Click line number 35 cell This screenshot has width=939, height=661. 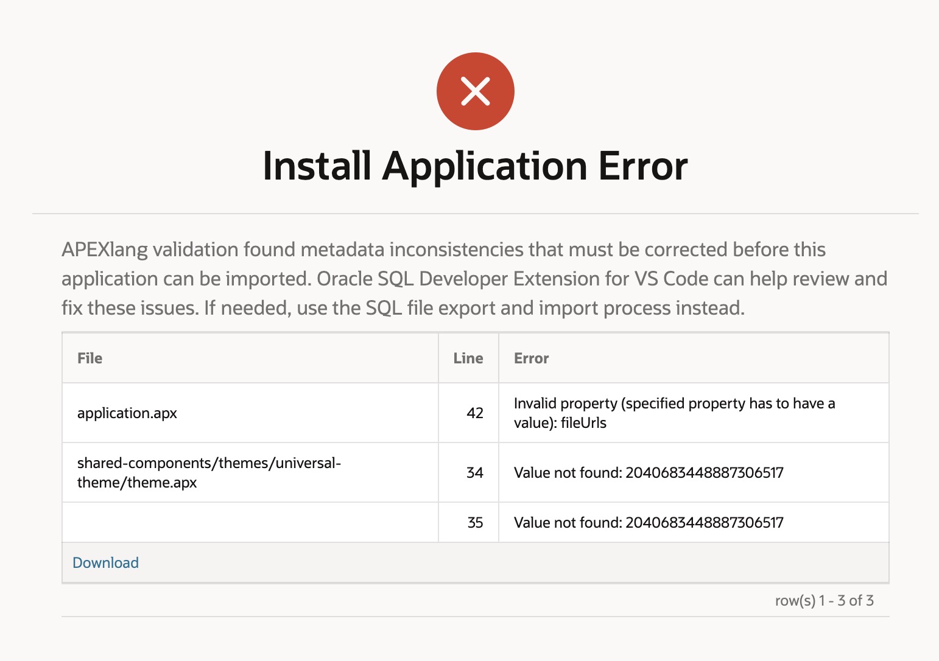(468, 522)
